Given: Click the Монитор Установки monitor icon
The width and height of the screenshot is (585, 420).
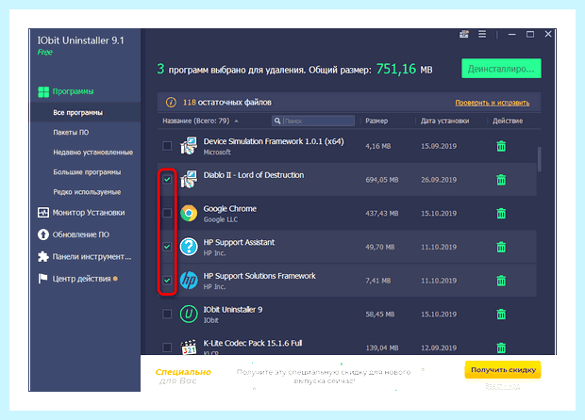Looking at the screenshot, I should click(x=43, y=213).
